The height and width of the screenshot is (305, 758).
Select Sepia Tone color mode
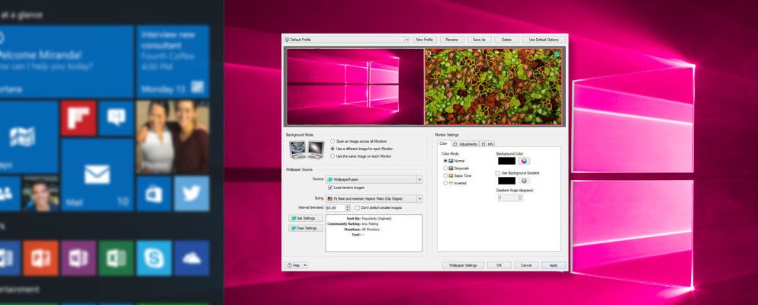[x=458, y=176]
